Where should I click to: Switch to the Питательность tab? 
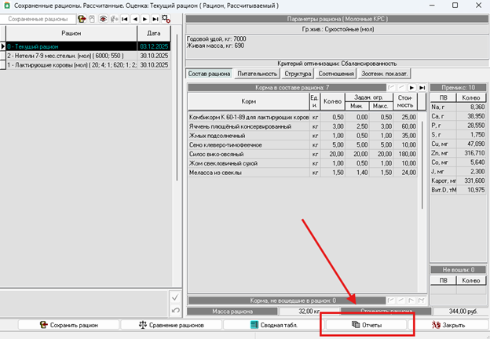[258, 74]
